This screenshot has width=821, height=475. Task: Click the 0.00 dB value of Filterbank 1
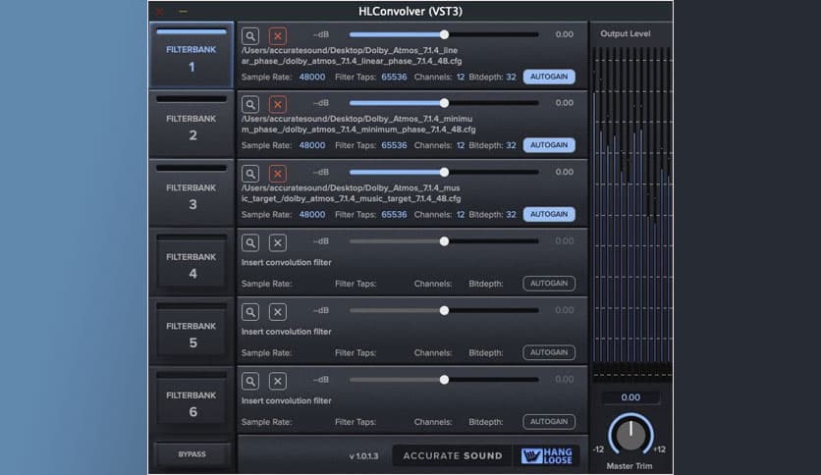click(564, 34)
